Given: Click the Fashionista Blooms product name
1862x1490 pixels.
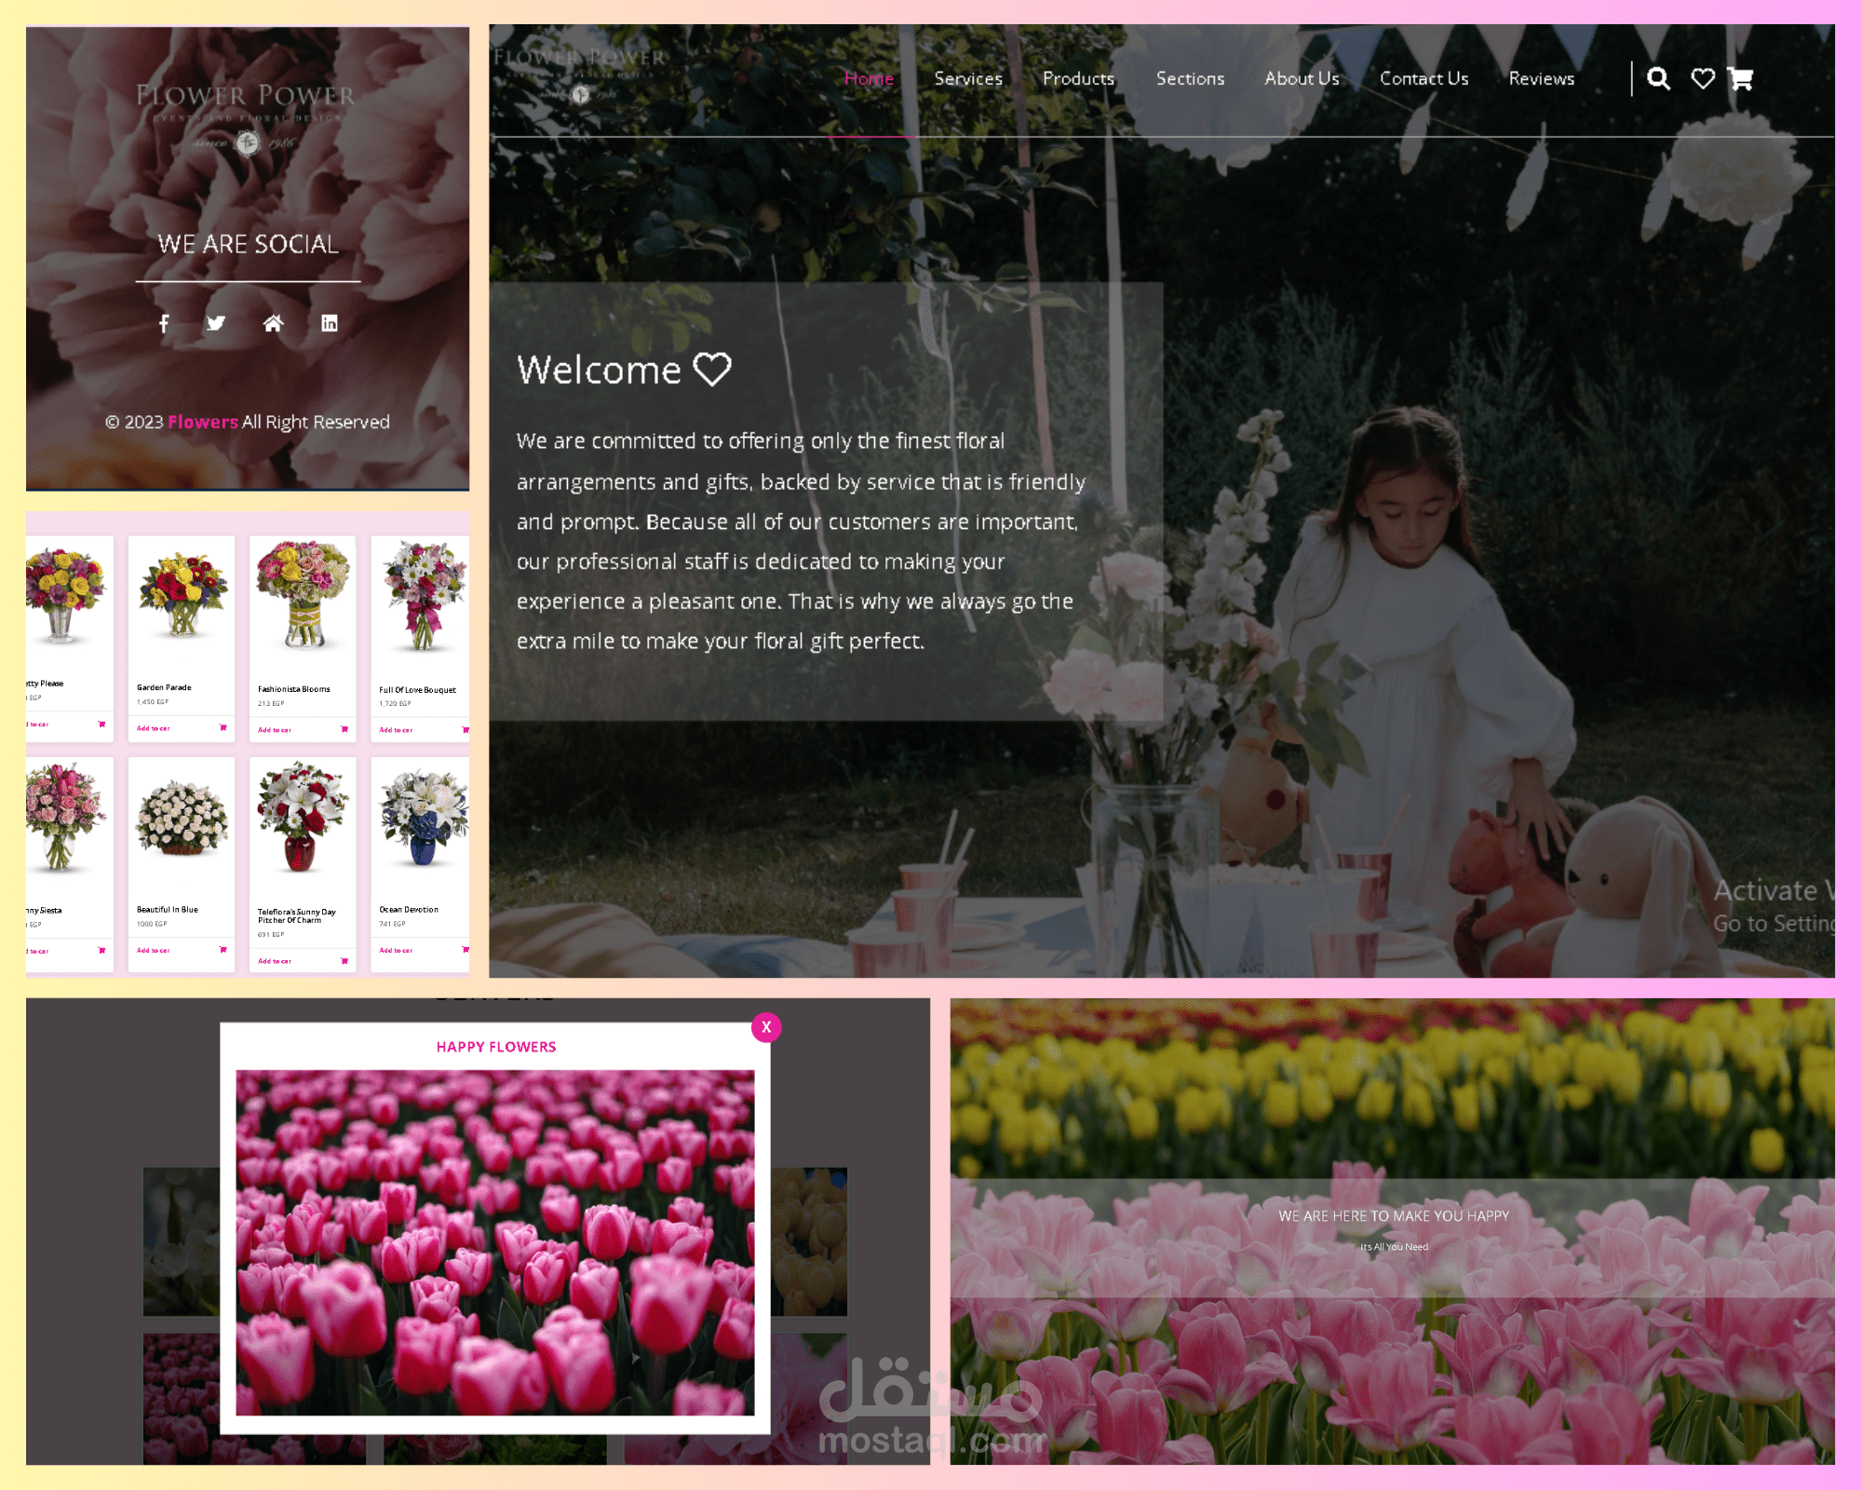Looking at the screenshot, I should 294,689.
